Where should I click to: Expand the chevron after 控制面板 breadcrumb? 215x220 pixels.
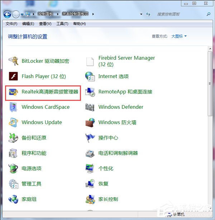click(x=58, y=14)
